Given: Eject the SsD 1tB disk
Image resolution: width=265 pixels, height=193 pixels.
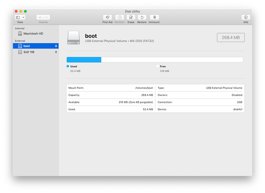Looking at the screenshot, I should click(56, 52).
